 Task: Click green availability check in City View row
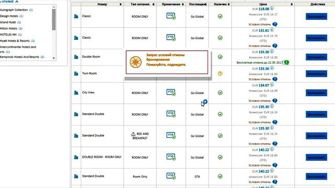(220, 93)
